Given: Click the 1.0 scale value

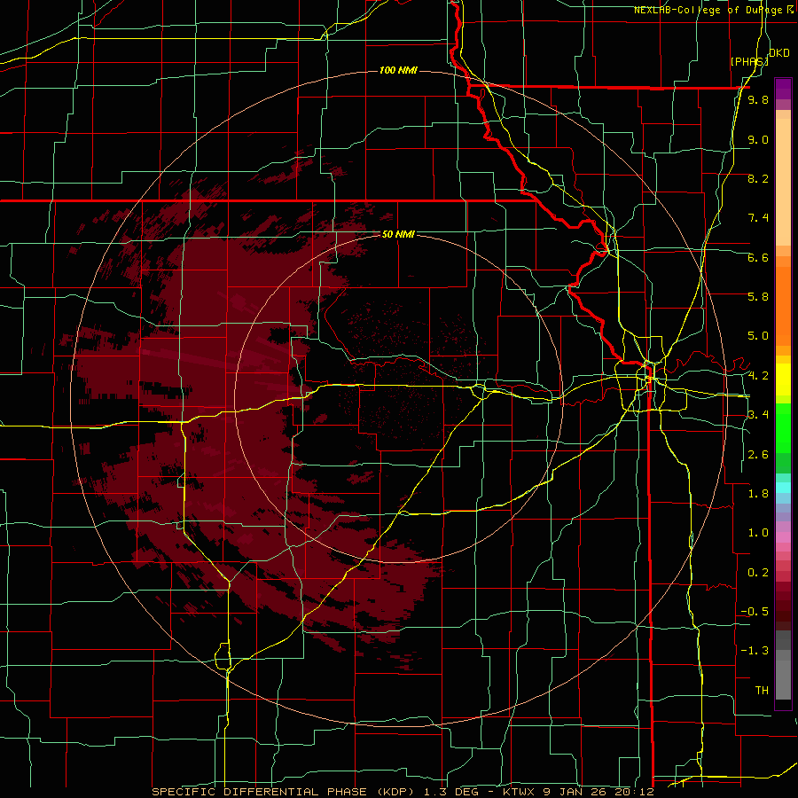Looking at the screenshot, I should (758, 533).
